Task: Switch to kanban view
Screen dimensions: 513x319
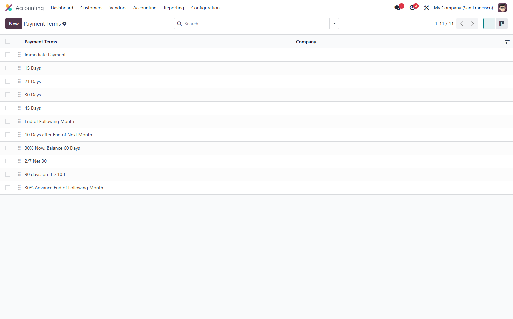Action: pyautogui.click(x=502, y=24)
